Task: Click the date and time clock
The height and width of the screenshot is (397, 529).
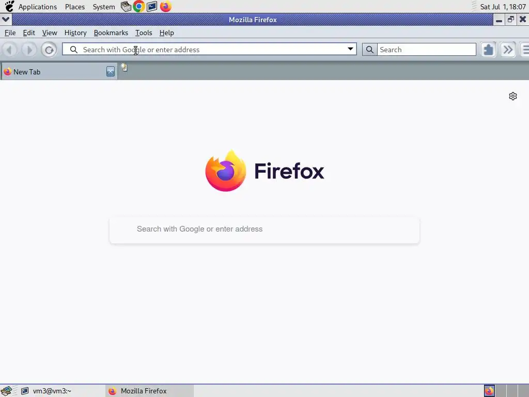Action: pyautogui.click(x=503, y=7)
